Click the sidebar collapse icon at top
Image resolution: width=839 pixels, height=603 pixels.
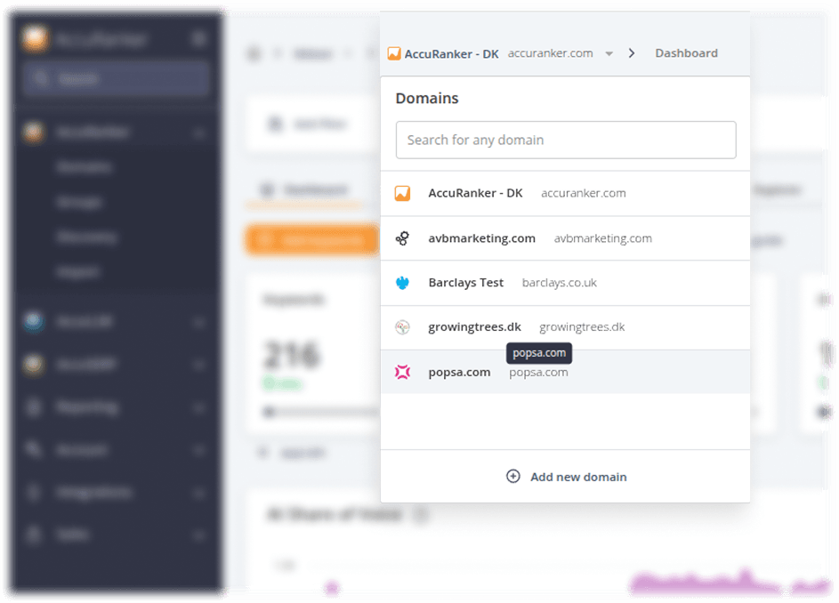(199, 39)
